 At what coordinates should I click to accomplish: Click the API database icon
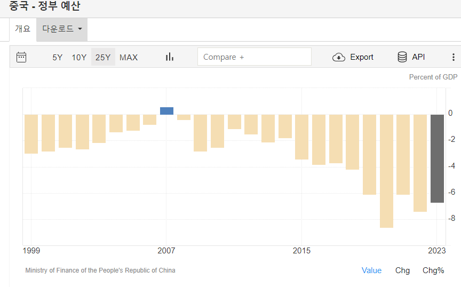pos(402,57)
